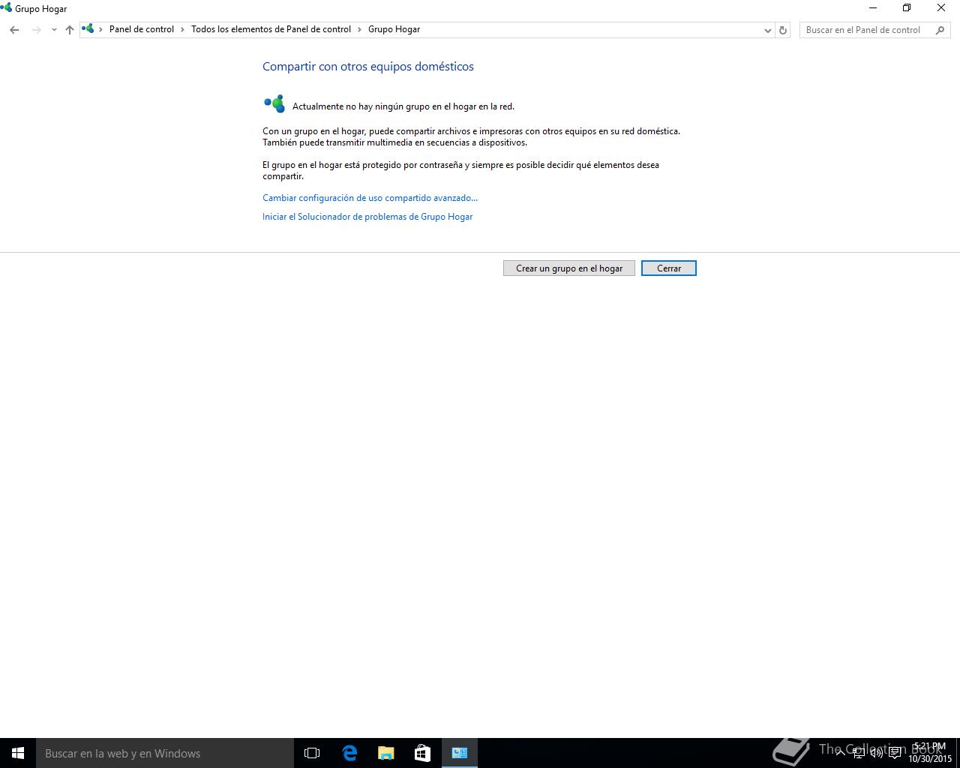This screenshot has width=960, height=768.
Task: Open Action Center notifications icon
Action: (895, 753)
